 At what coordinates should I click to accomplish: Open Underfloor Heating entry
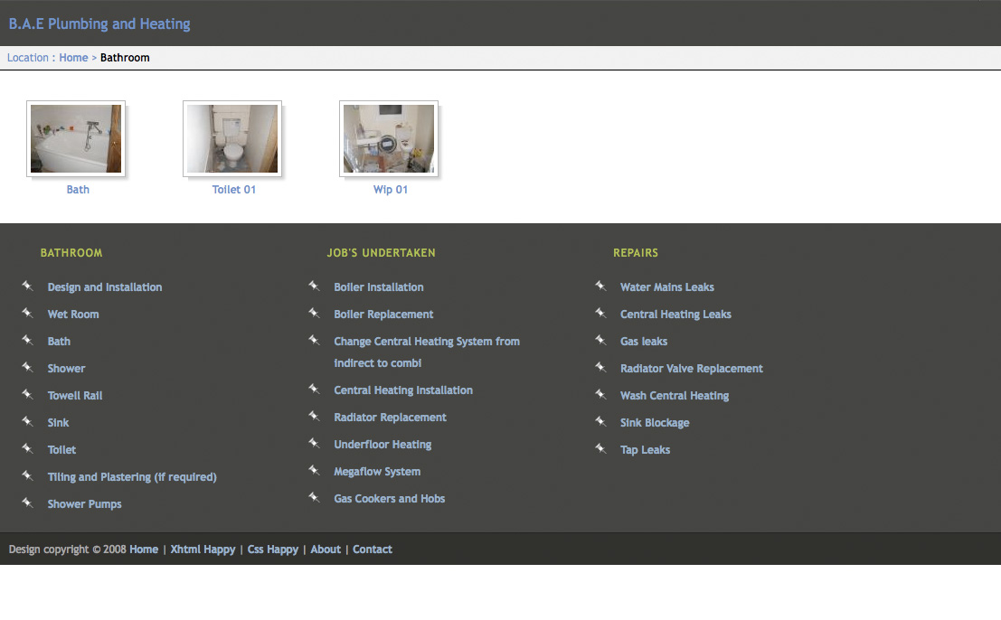[382, 444]
